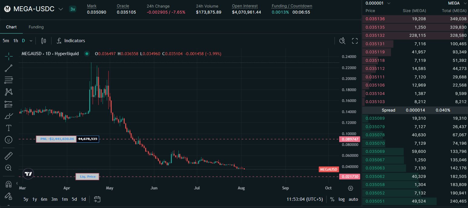The image size is (468, 208).
Task: Open the Indicators menu
Action: 71,41
